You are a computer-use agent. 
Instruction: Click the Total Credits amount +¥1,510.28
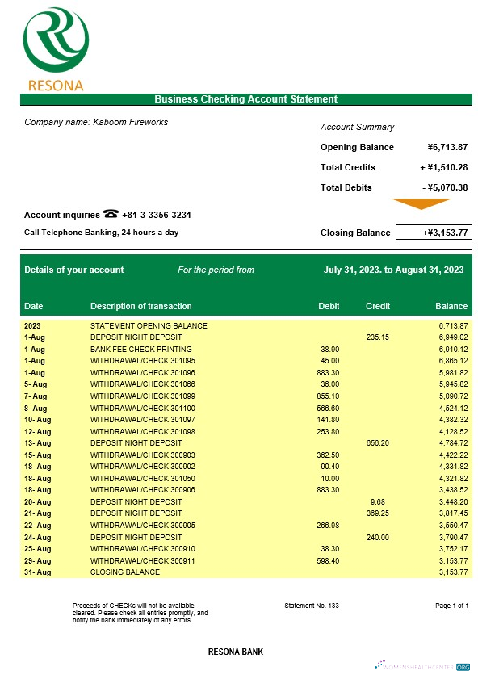(x=444, y=167)
